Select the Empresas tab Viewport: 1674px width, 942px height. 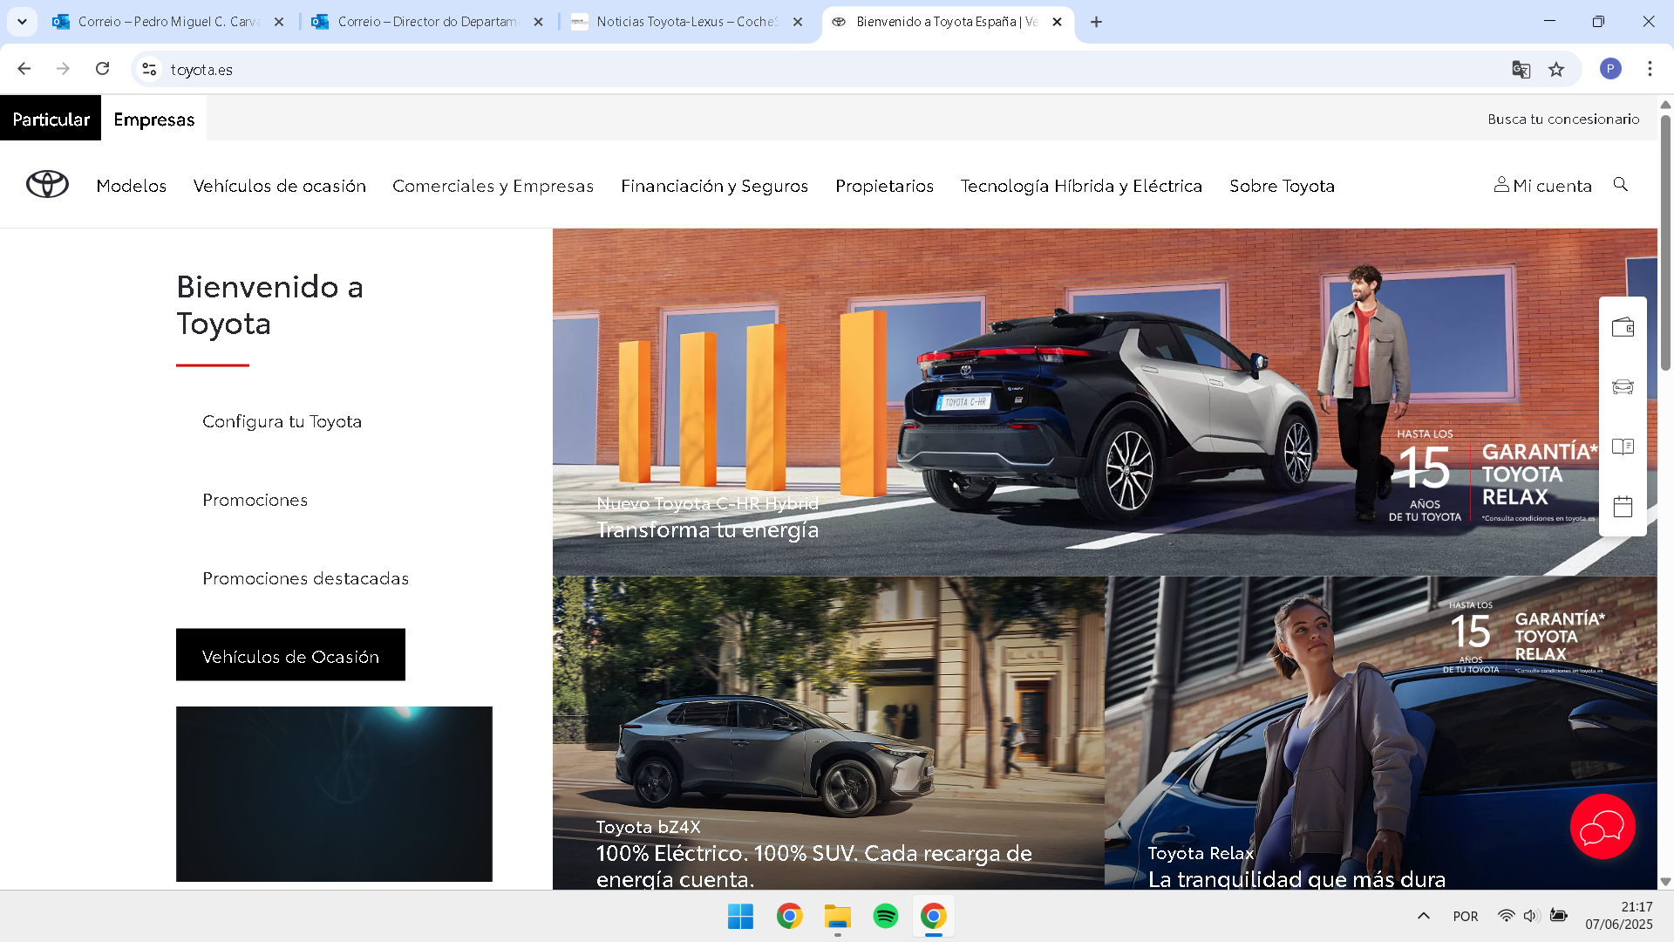(154, 119)
